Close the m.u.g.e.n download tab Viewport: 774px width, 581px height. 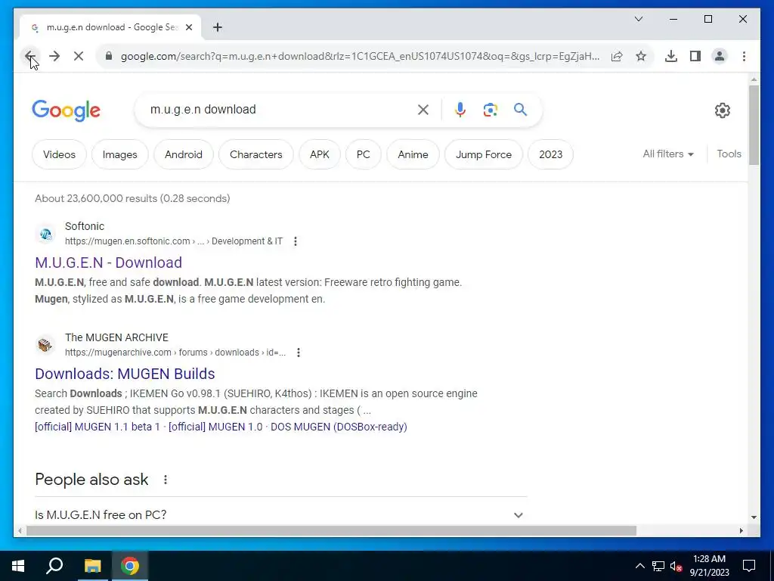coord(188,27)
